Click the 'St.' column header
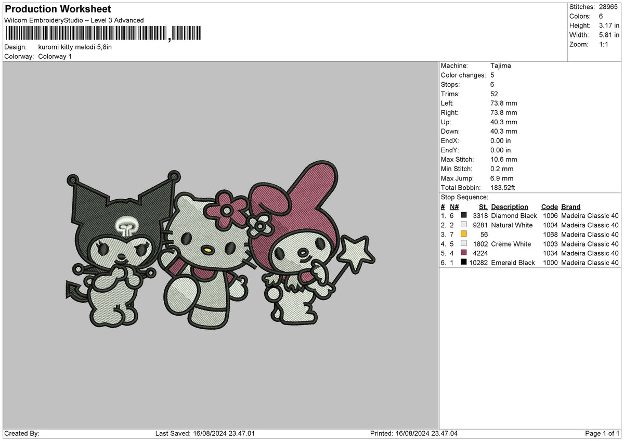624x441 pixels. [484, 207]
